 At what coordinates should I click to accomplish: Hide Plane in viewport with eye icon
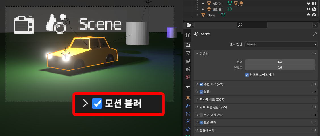pos(309,15)
